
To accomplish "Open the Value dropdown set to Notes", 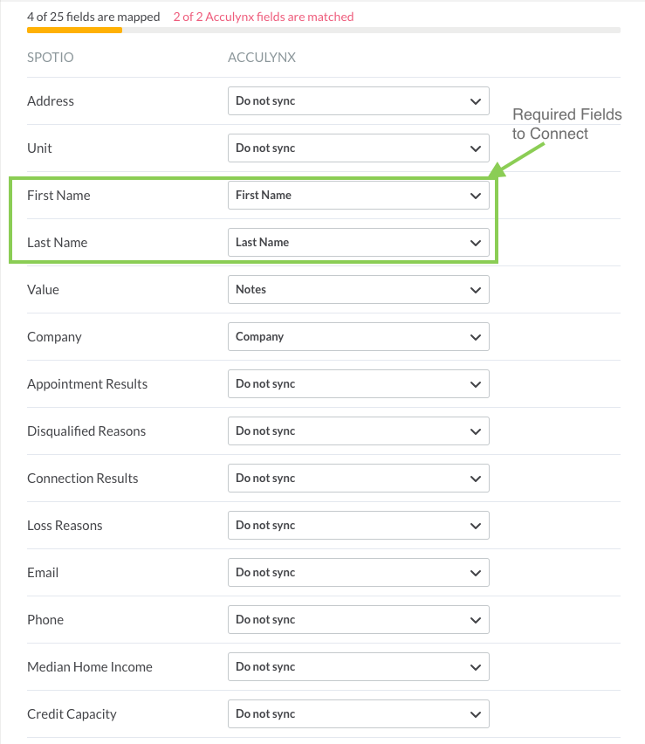I will (359, 289).
